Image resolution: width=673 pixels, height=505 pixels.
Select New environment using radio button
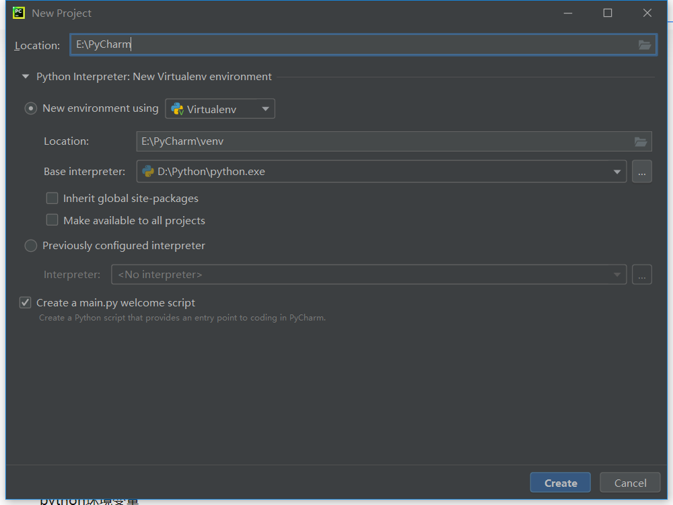(30, 108)
